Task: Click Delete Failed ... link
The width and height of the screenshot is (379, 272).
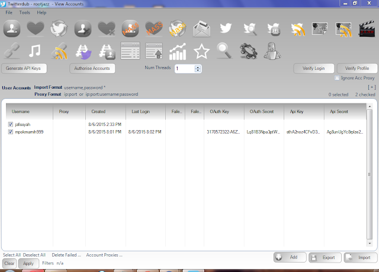Action: pos(66,255)
